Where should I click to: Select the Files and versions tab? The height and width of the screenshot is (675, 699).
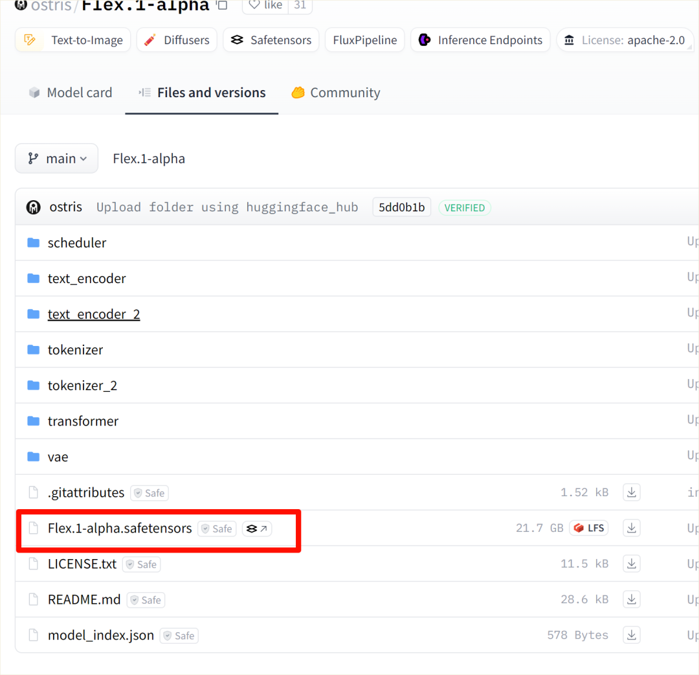point(201,92)
